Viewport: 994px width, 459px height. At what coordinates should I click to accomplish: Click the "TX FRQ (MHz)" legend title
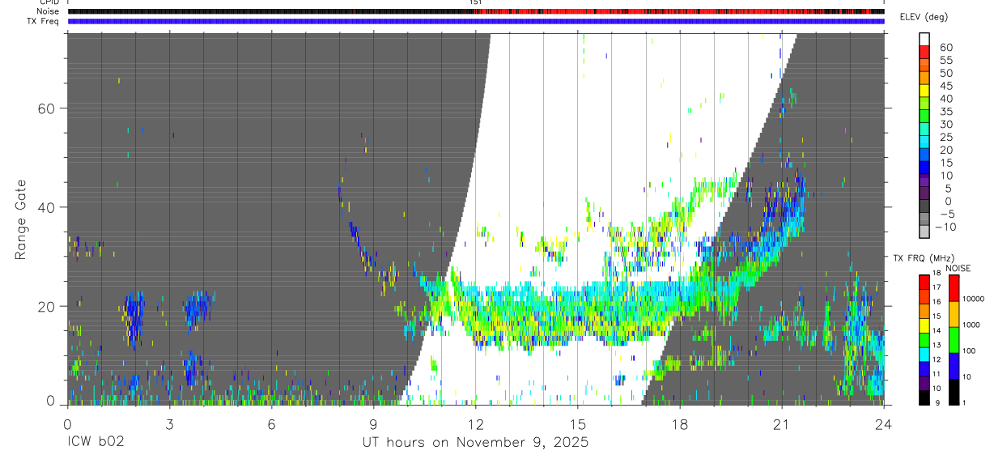pyautogui.click(x=924, y=258)
